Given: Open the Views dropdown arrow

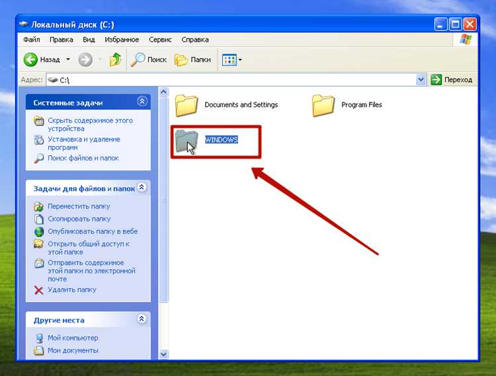Looking at the screenshot, I should click(x=240, y=59).
